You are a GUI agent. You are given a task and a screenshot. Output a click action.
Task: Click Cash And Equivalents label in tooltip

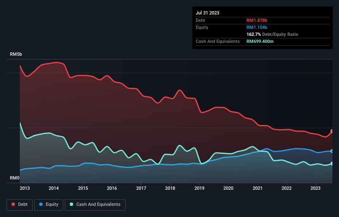click(218, 41)
